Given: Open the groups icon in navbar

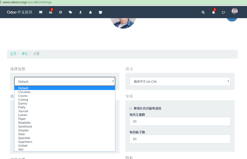Looking at the screenshot, I should (100, 12).
